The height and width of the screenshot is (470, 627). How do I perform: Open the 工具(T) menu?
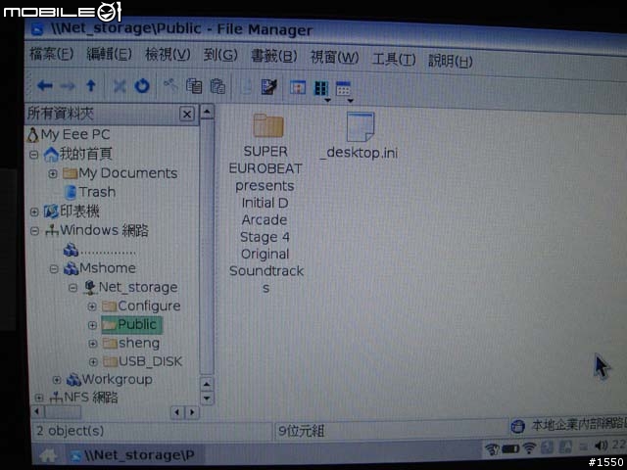pos(394,60)
